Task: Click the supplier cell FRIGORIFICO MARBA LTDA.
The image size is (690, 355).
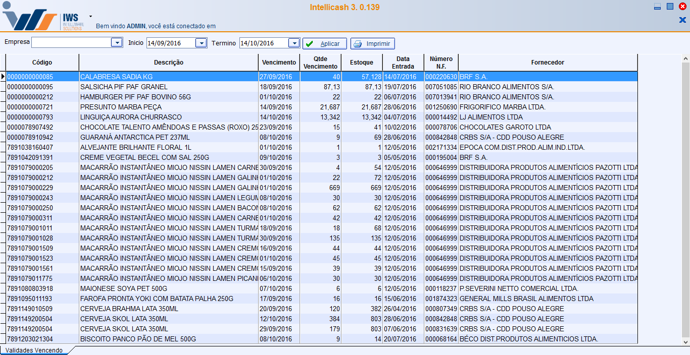Action: [548, 107]
